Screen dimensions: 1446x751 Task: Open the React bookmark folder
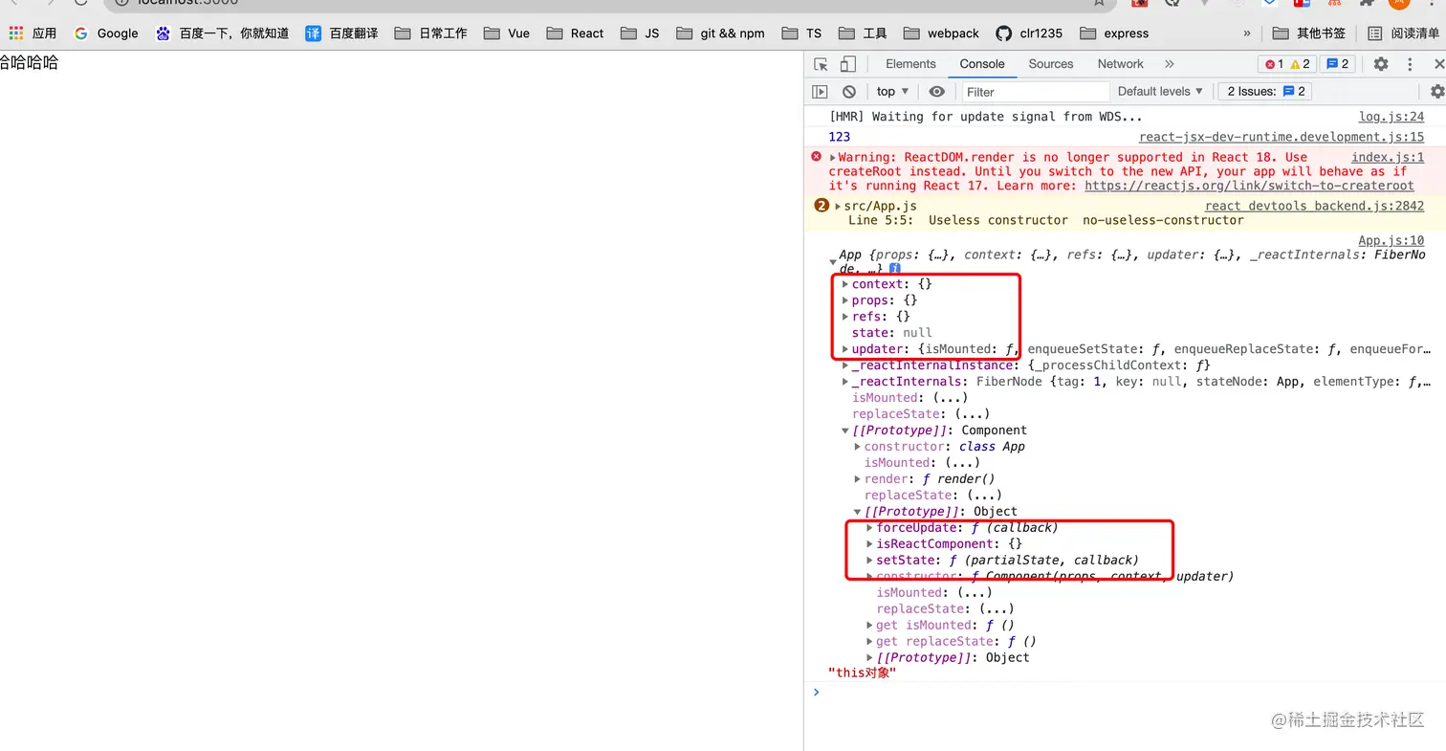(575, 33)
